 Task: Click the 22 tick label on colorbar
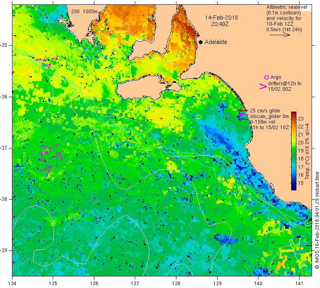[301, 127]
